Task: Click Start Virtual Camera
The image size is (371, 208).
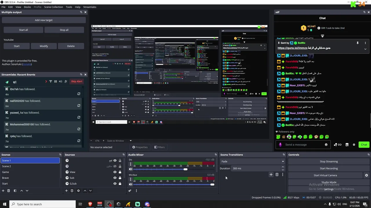Action: tap(325, 175)
